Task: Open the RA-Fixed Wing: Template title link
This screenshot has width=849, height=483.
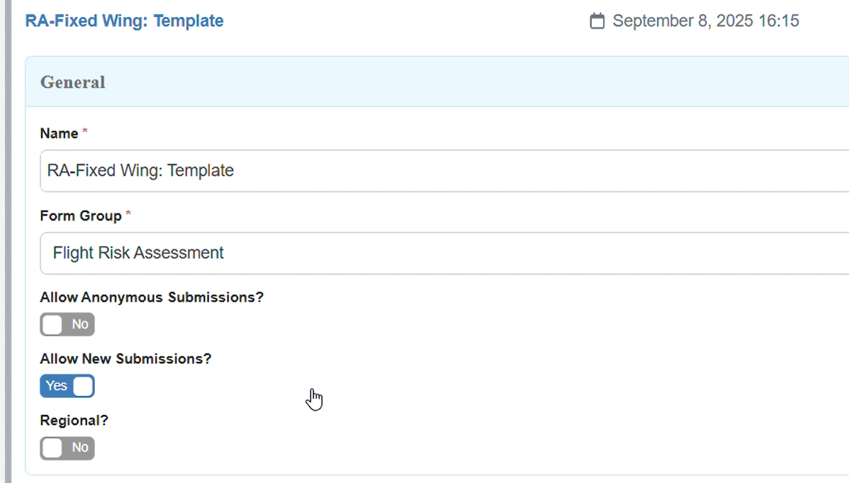Action: (124, 21)
